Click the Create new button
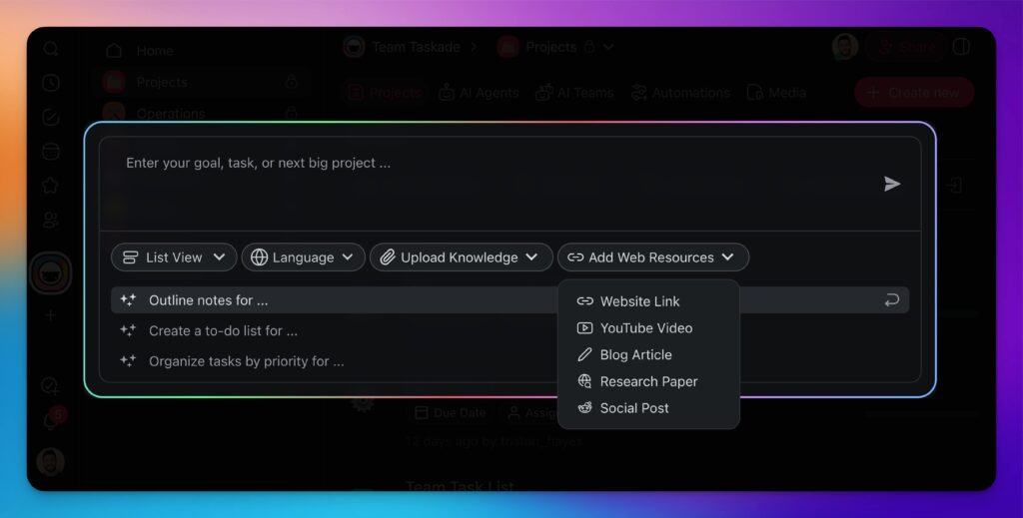Screen dimensions: 1023x518 [914, 93]
